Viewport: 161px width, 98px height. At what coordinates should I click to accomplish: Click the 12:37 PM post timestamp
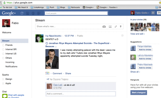coord(69,36)
